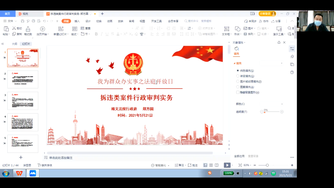Select Gradient Fill (渐变填充) radio option
This screenshot has height=188, width=334.
coord(238,76)
